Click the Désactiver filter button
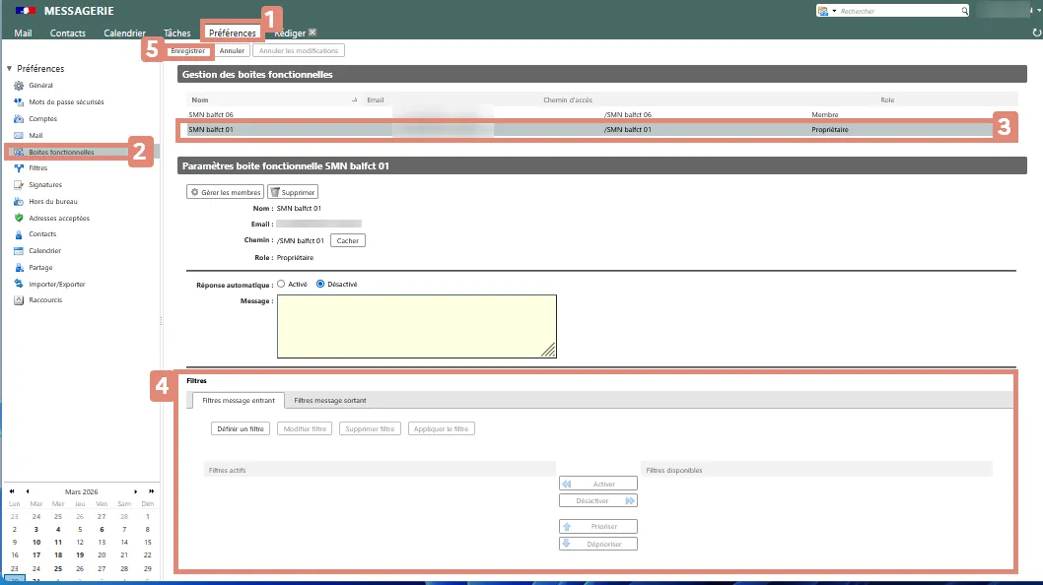 598,500
